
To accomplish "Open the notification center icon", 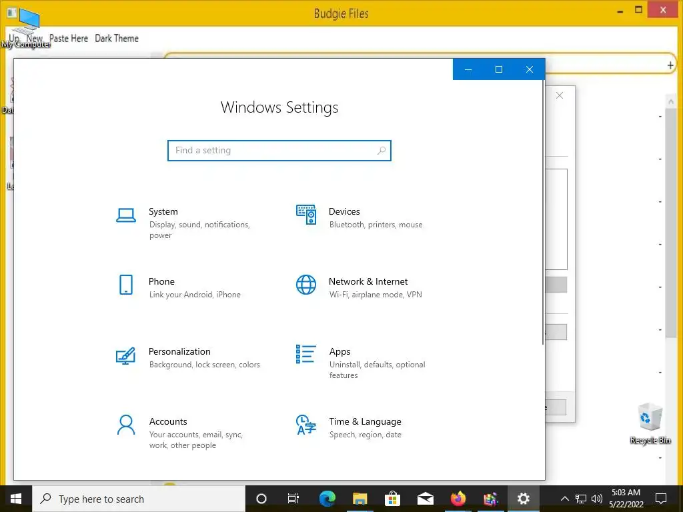I will pyautogui.click(x=661, y=499).
